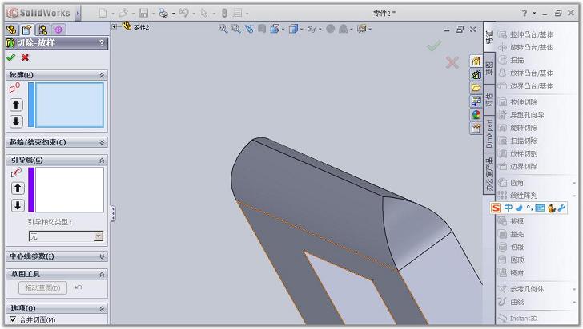Open the Design Library icon

(x=476, y=74)
